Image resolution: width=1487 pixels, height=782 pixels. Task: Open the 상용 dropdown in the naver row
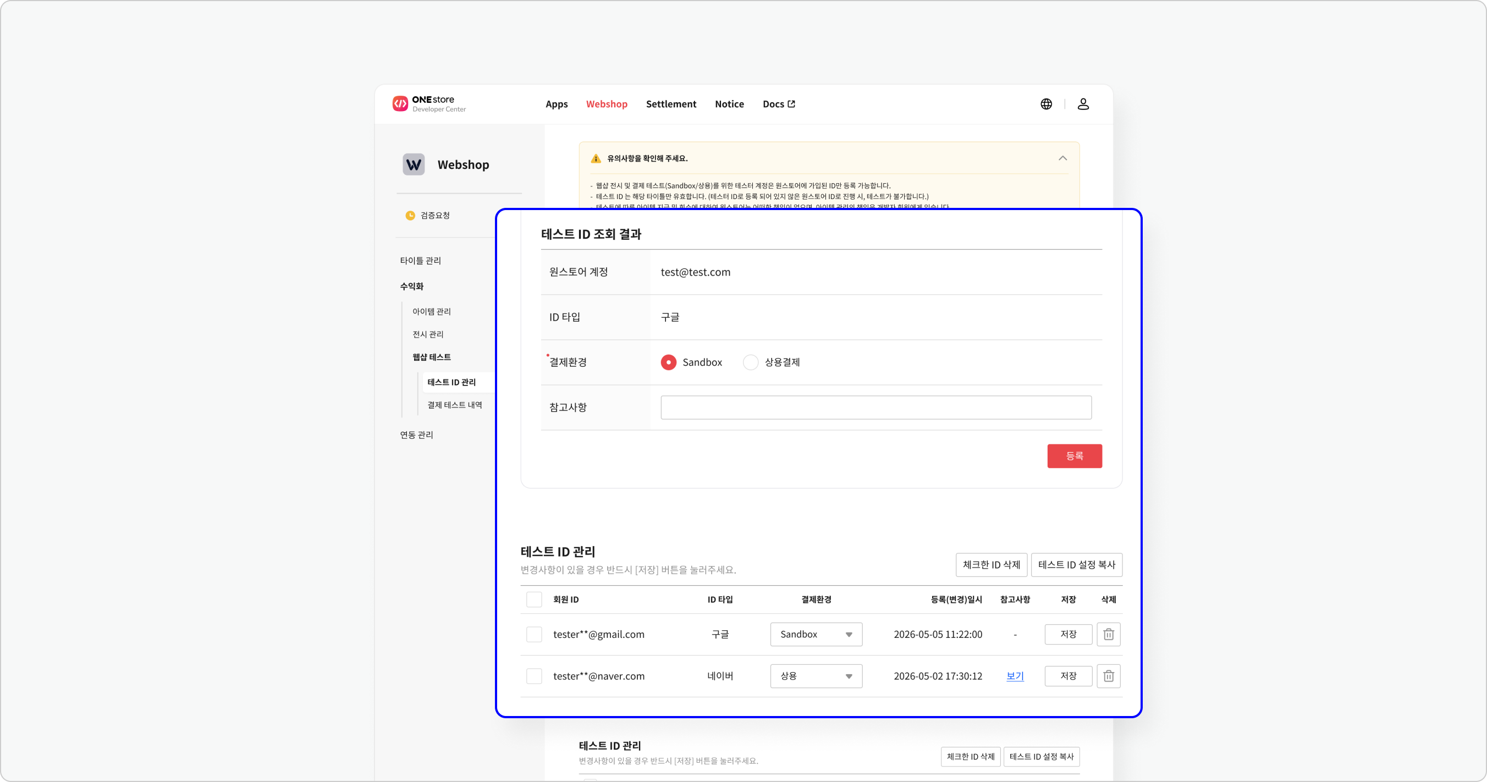pyautogui.click(x=816, y=676)
